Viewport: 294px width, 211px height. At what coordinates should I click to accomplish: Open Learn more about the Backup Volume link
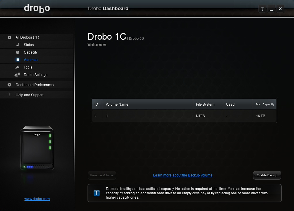[183, 175]
